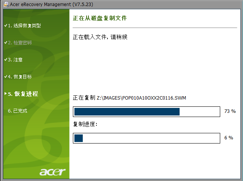This screenshot has height=181, width=243.
Task: Select step 5. 恢复进程
Action: pos(23,94)
